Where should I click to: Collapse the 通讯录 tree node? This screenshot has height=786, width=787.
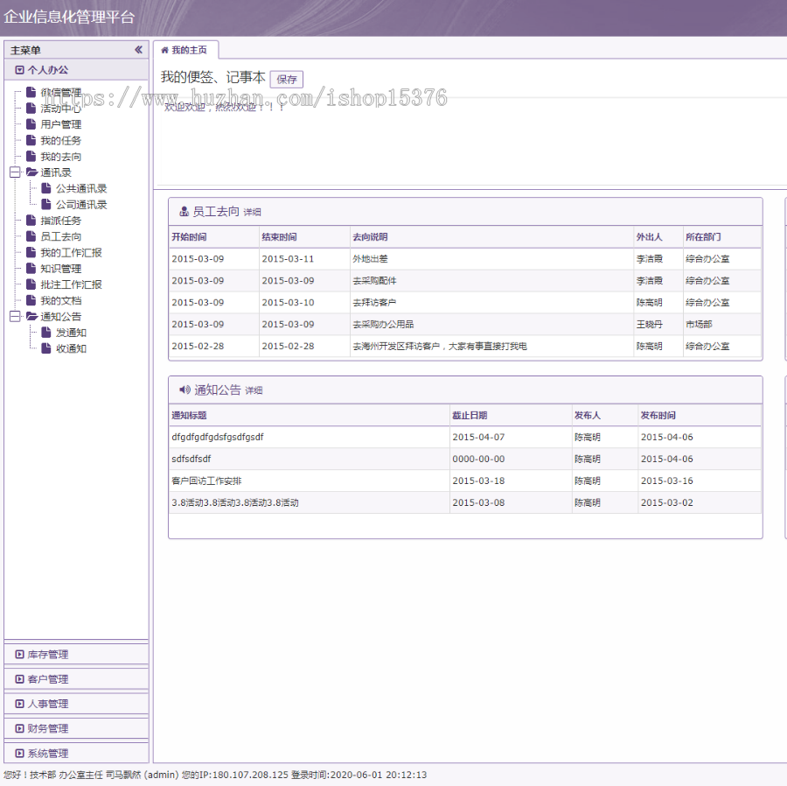click(14, 172)
